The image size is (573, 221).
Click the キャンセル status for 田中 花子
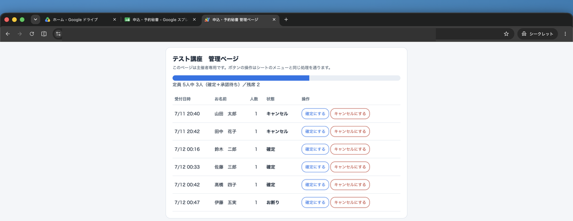click(x=277, y=131)
